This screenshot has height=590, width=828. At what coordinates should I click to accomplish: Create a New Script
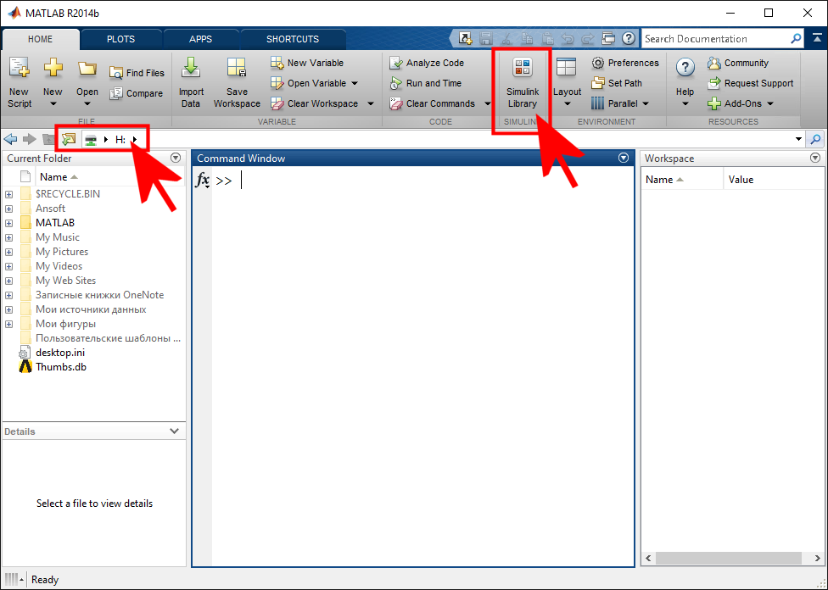20,82
